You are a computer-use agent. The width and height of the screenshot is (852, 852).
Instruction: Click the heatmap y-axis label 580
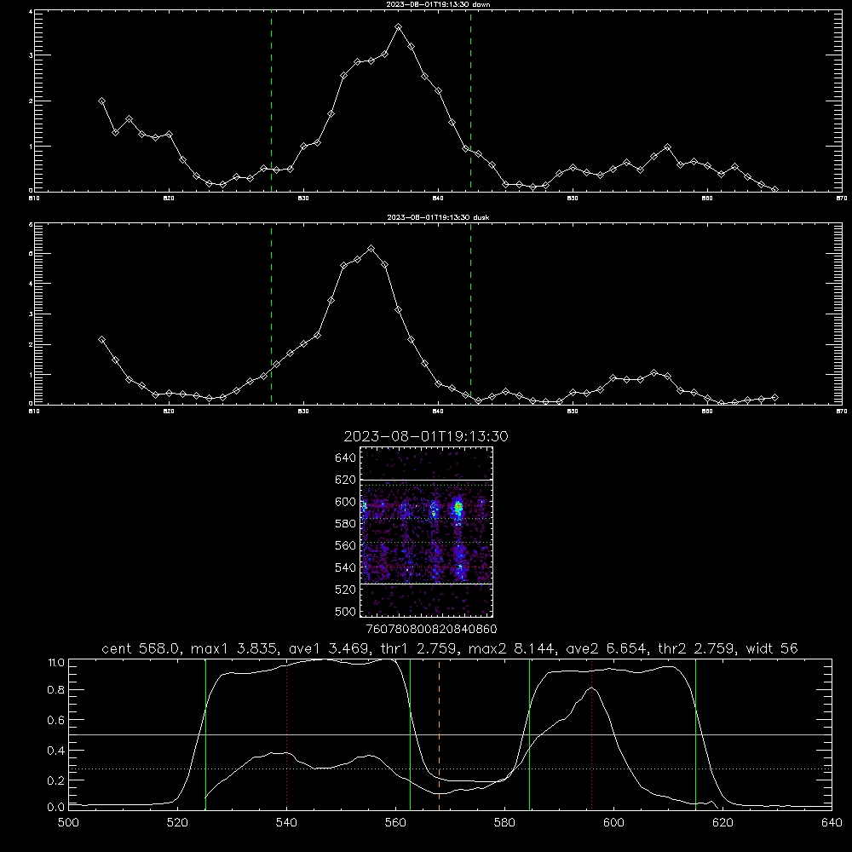click(346, 524)
